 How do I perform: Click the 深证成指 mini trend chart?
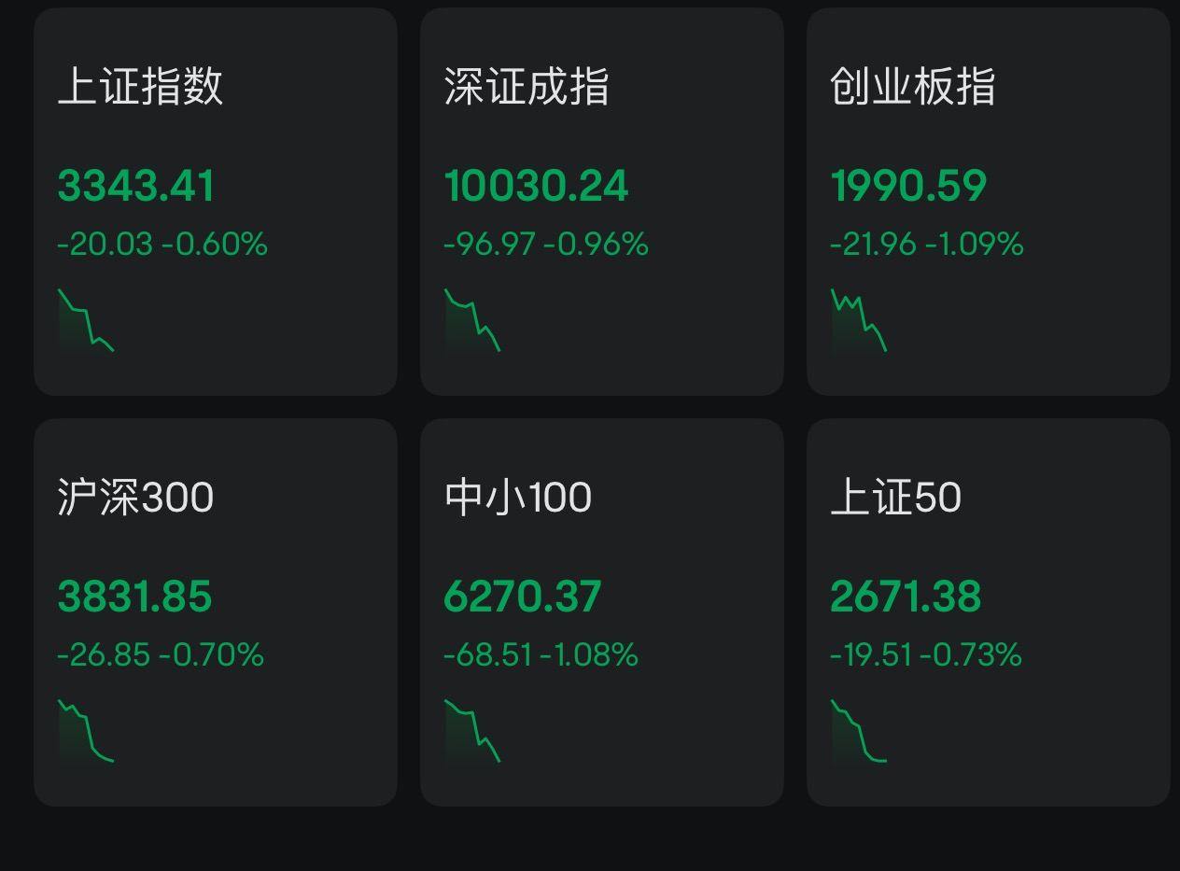pyautogui.click(x=472, y=320)
